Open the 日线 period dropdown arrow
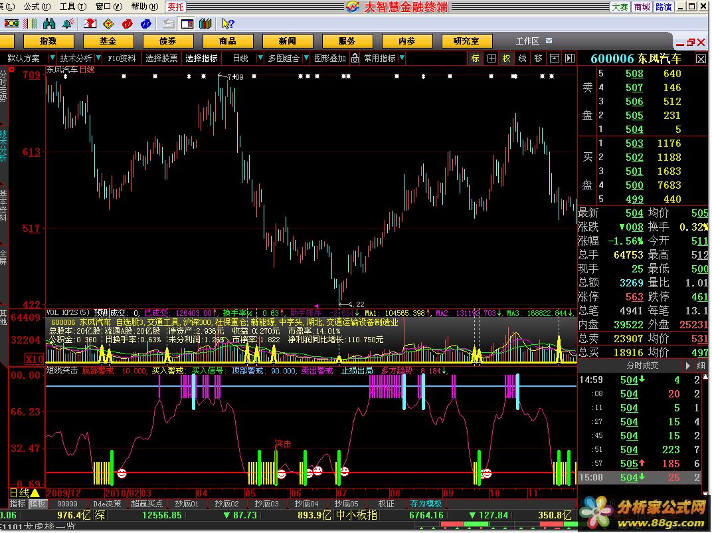The image size is (712, 533). (260, 58)
